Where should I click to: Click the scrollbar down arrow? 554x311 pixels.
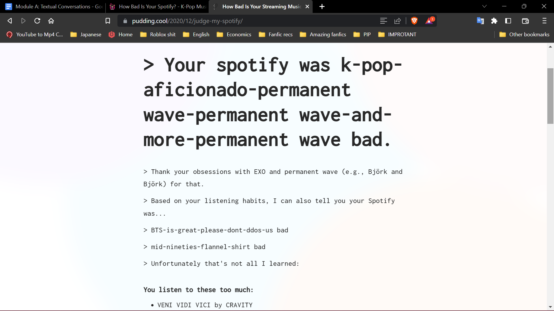(x=550, y=307)
